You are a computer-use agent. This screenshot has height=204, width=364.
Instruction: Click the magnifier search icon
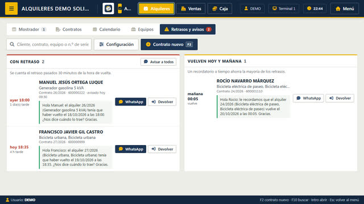pos(12,44)
